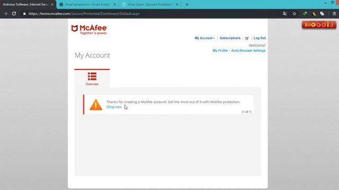Close the Virus, Spam, Spyware tab
This screenshot has height=190, width=339.
pos(177,5)
